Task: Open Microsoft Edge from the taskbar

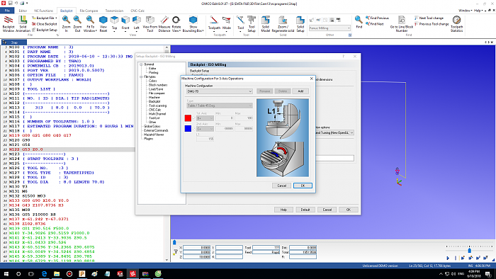Action: pyautogui.click(x=44, y=273)
